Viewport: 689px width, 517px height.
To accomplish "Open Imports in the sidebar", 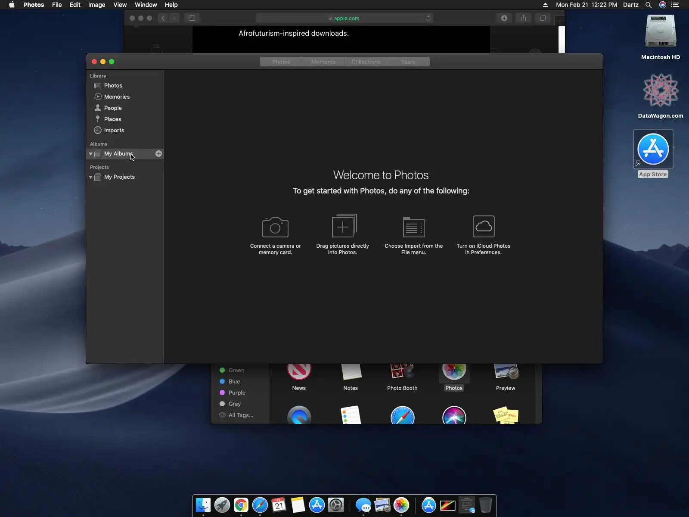I will 114,130.
